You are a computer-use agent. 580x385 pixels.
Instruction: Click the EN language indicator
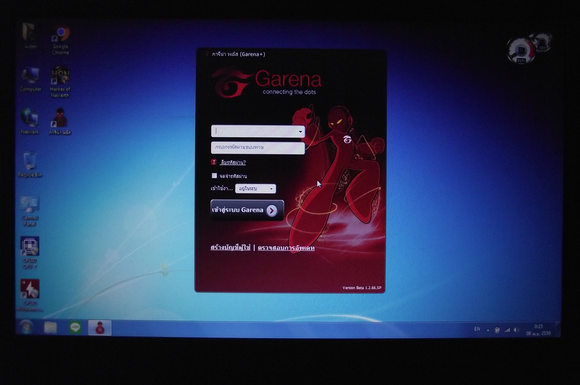click(x=477, y=329)
